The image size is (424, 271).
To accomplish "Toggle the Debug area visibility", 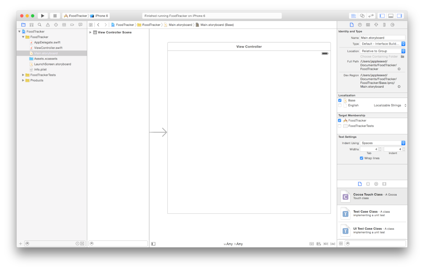I will [391, 16].
